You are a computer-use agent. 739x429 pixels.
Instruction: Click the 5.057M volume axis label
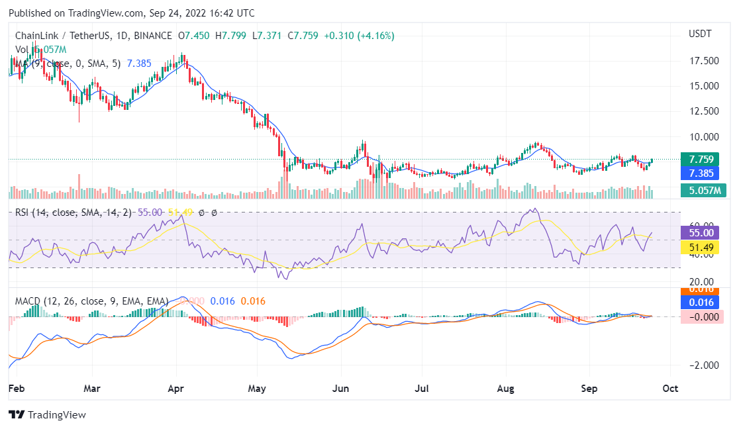704,191
